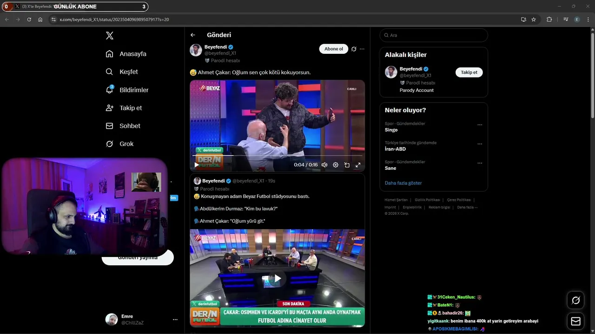Open Keşfet explore page
The height and width of the screenshot is (334, 595).
pos(122,72)
